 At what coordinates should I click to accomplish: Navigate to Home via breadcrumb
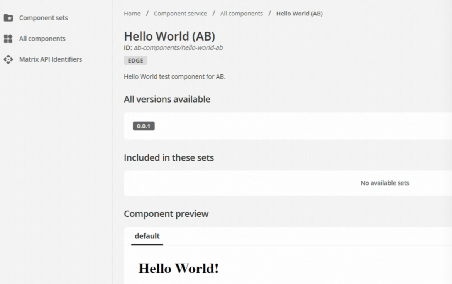(x=131, y=13)
